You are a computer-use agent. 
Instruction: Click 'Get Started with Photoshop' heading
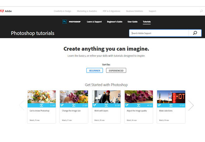tap(106, 85)
